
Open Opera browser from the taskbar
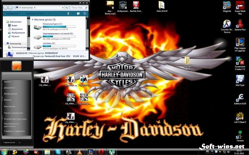[x=101, y=152]
